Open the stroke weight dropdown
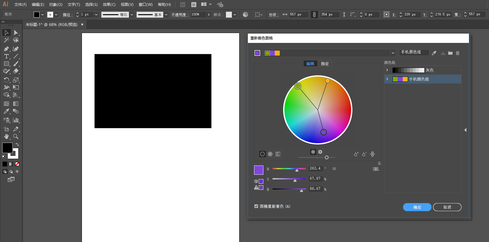 (x=96, y=15)
